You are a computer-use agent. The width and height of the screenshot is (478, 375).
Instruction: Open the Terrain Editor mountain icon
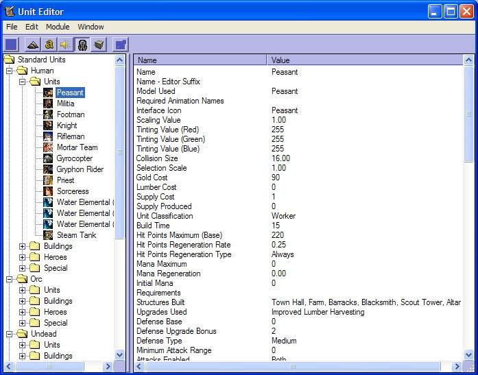click(x=33, y=45)
